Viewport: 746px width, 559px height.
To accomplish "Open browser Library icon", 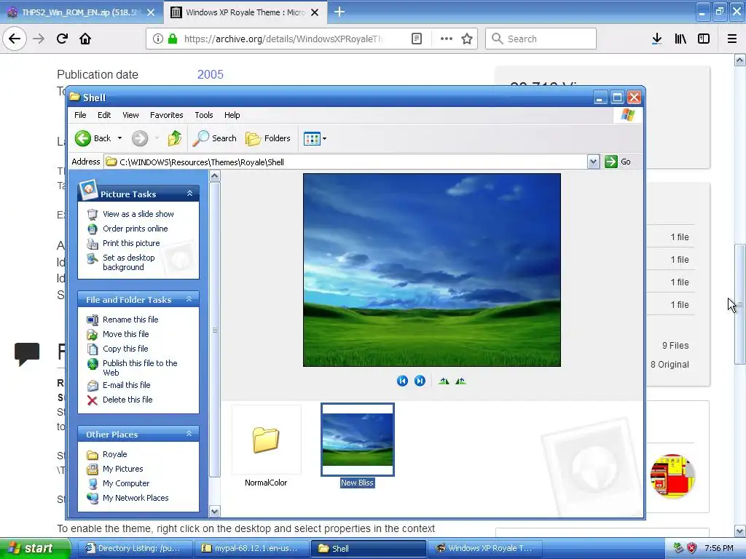I will [680, 39].
